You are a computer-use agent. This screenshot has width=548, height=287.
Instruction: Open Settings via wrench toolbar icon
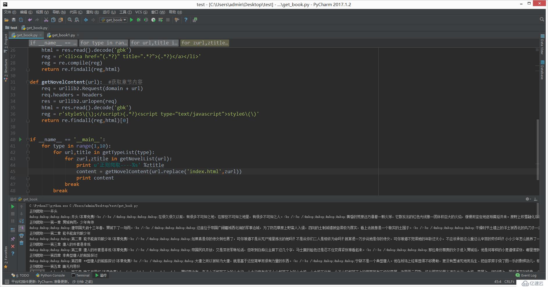(x=177, y=20)
